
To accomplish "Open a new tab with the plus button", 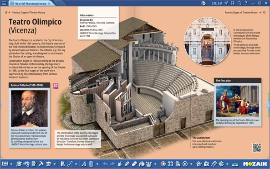I will (59, 3).
